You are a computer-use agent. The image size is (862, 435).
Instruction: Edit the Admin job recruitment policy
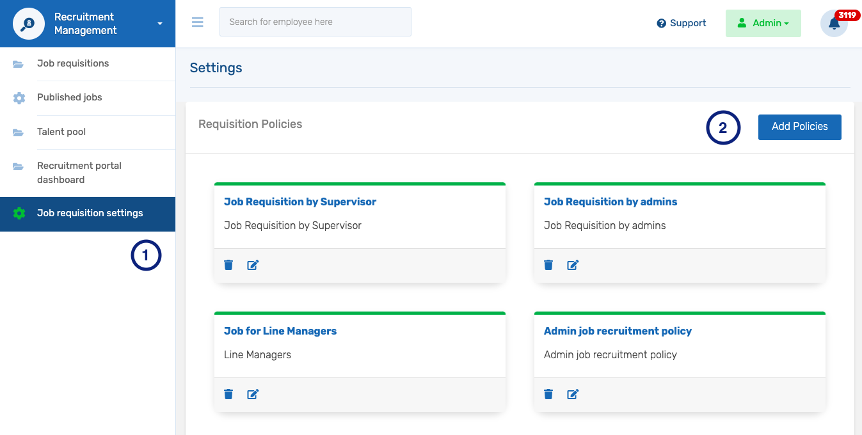click(x=573, y=393)
